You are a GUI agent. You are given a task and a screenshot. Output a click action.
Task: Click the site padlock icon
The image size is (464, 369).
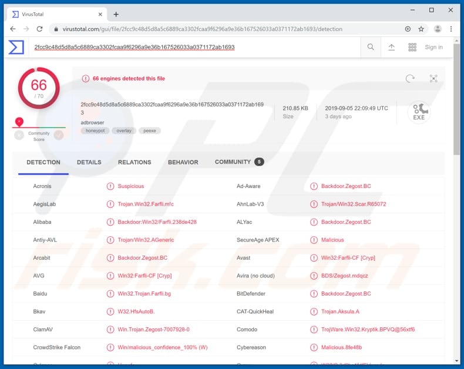(56, 29)
